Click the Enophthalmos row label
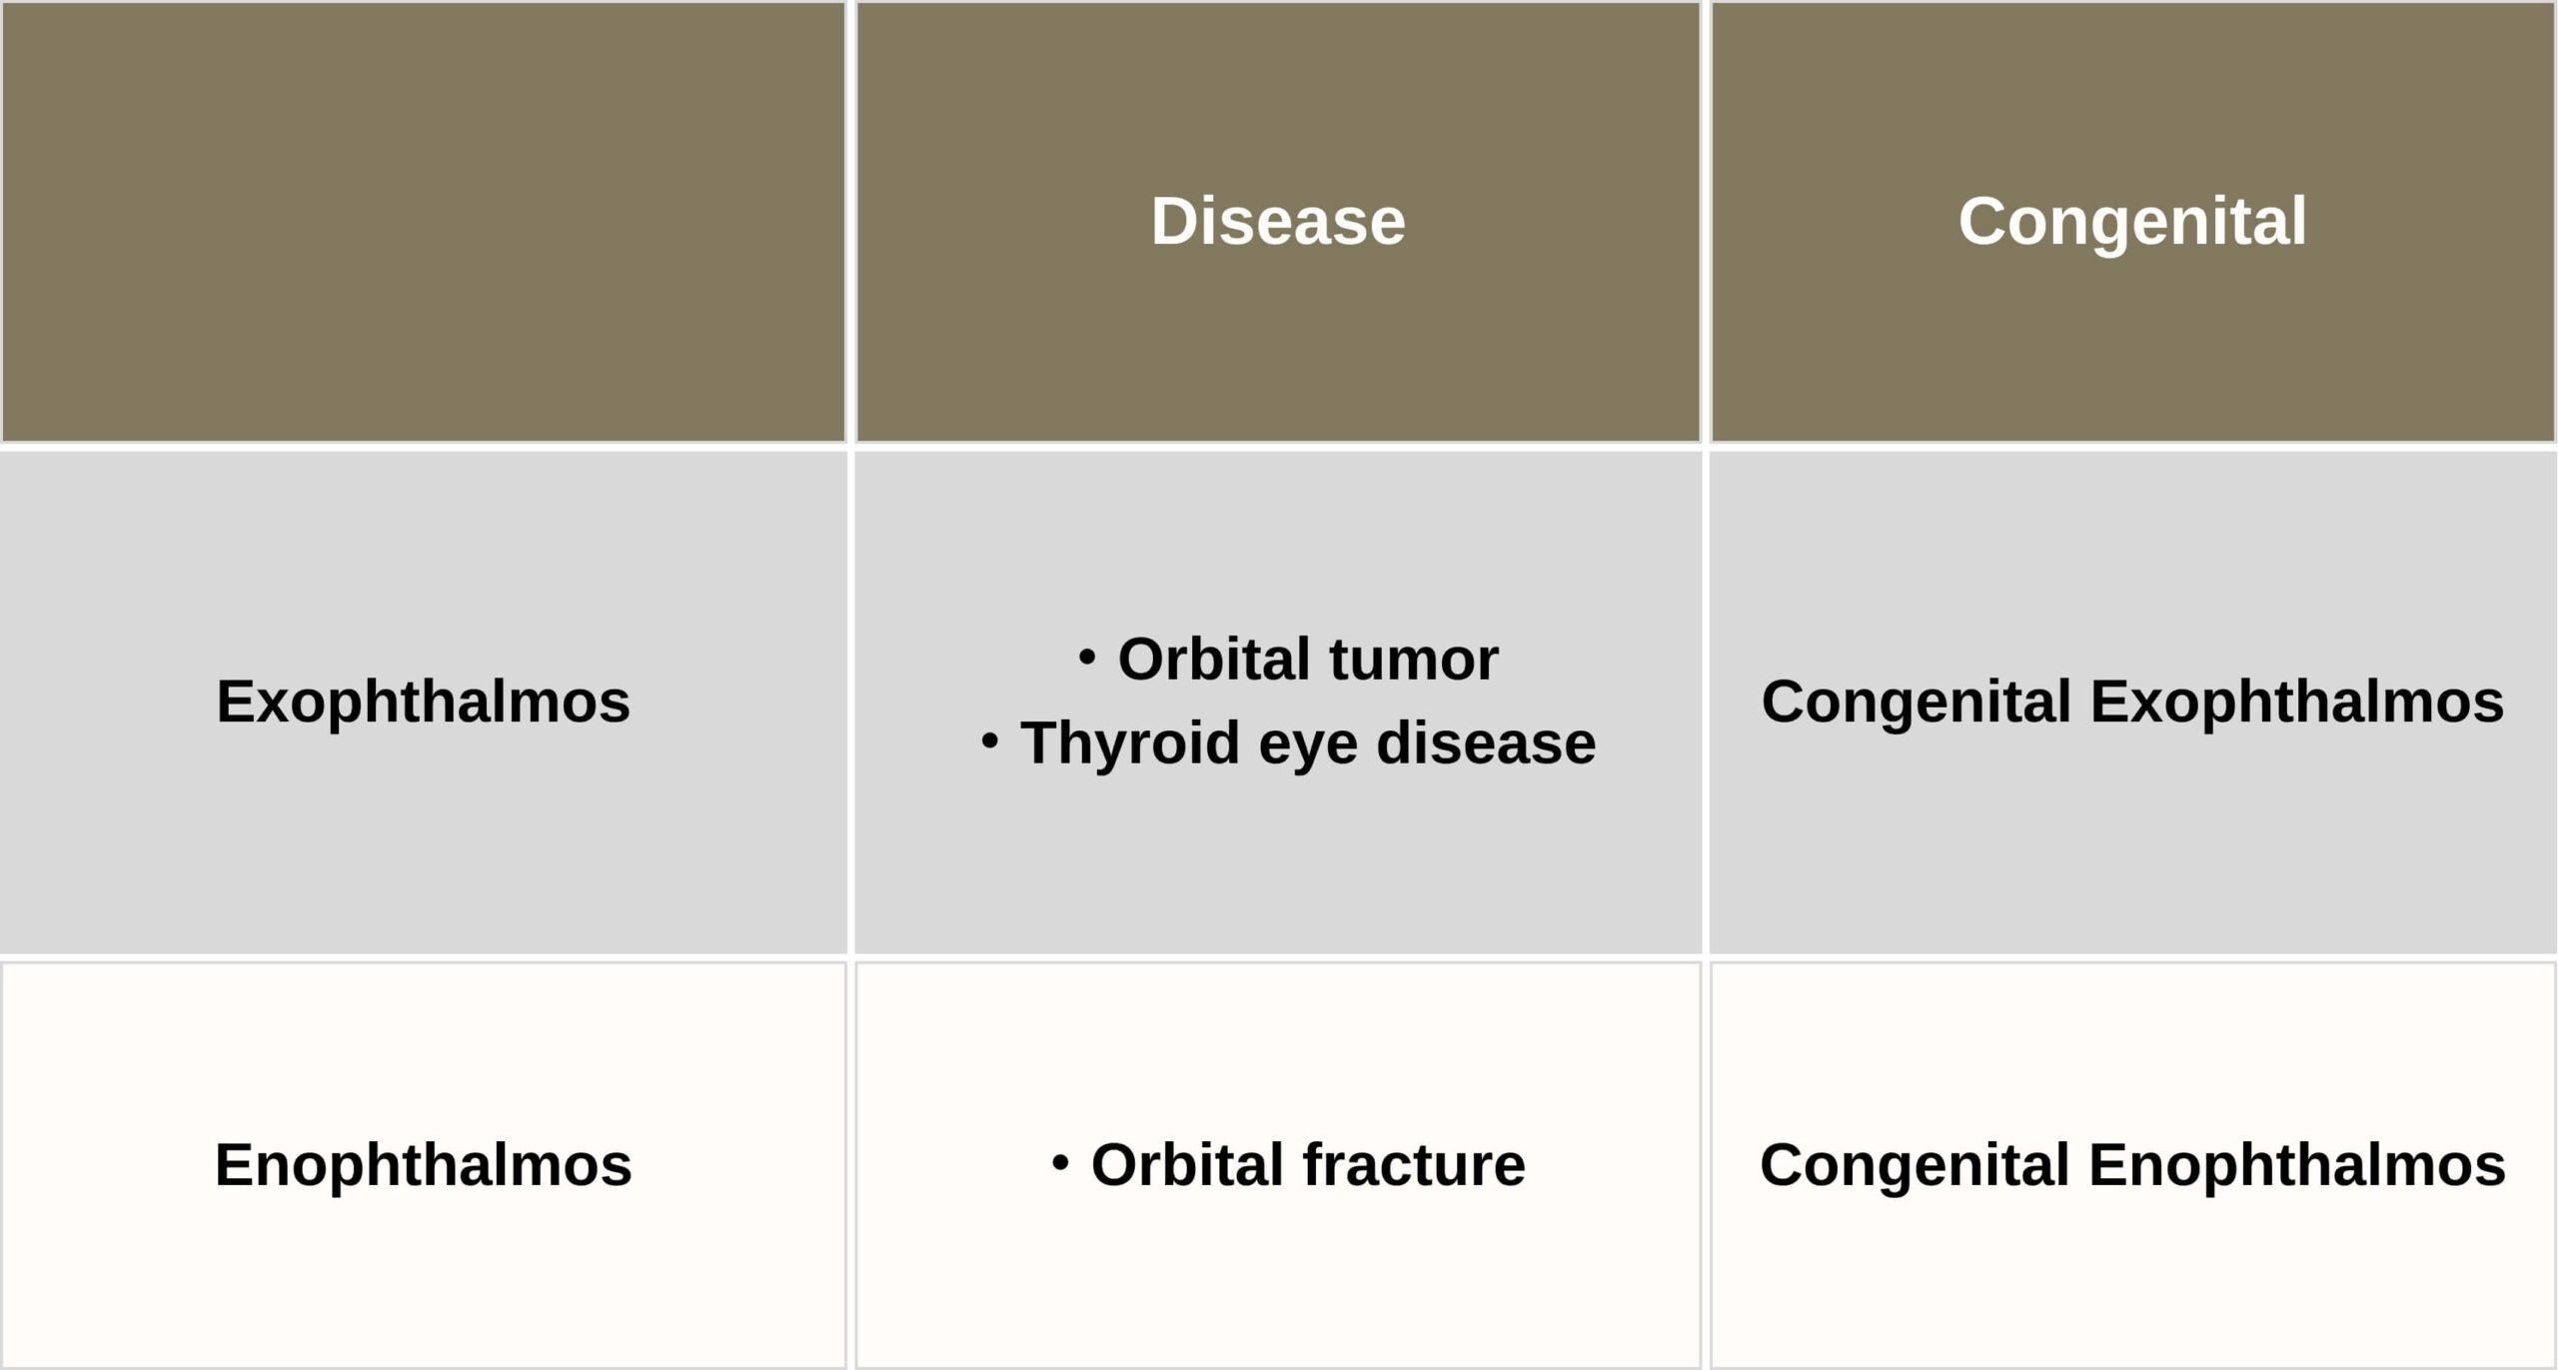The height and width of the screenshot is (1370, 2558). point(423,1165)
